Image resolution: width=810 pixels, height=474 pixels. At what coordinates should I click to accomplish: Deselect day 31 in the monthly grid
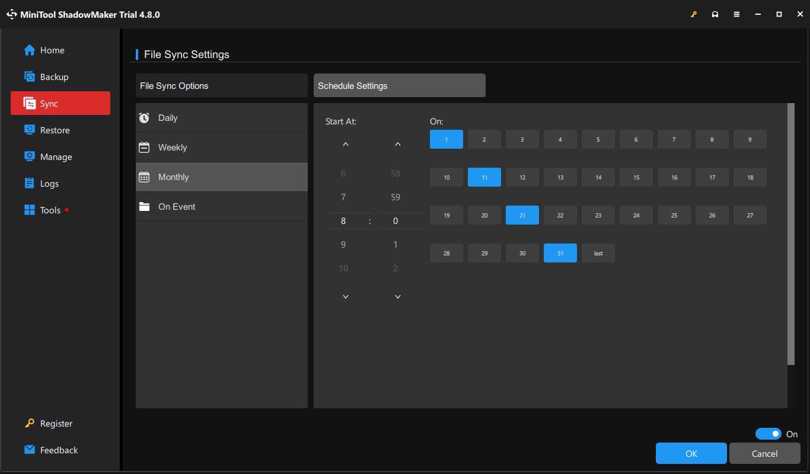[560, 253]
